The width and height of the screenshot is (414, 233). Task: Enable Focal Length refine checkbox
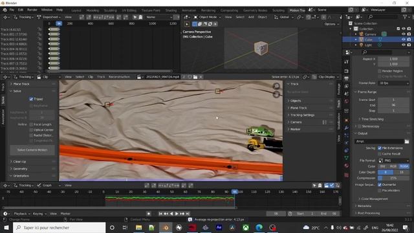31,124
